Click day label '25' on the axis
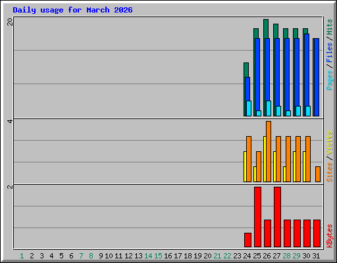This screenshot has height=263, width=337. click(x=257, y=256)
